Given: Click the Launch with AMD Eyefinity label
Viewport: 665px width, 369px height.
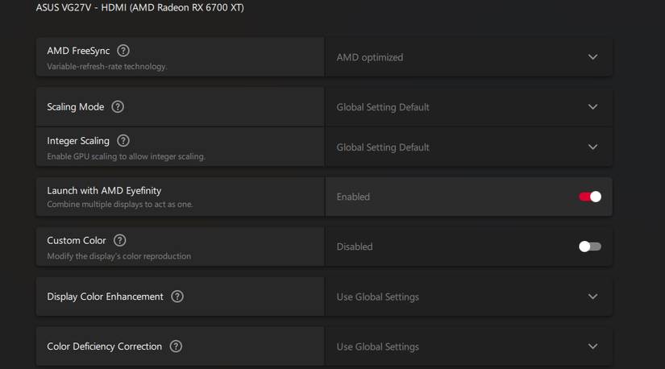Looking at the screenshot, I should pyautogui.click(x=104, y=191).
